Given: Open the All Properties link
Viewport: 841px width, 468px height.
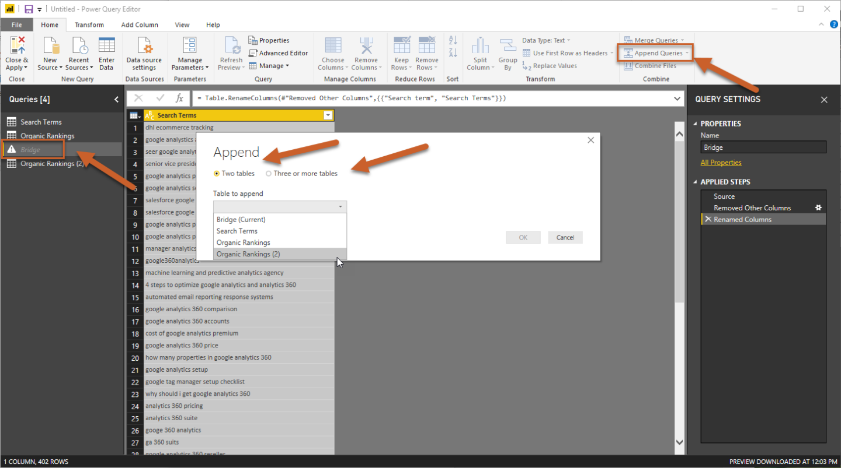Looking at the screenshot, I should pyautogui.click(x=721, y=163).
